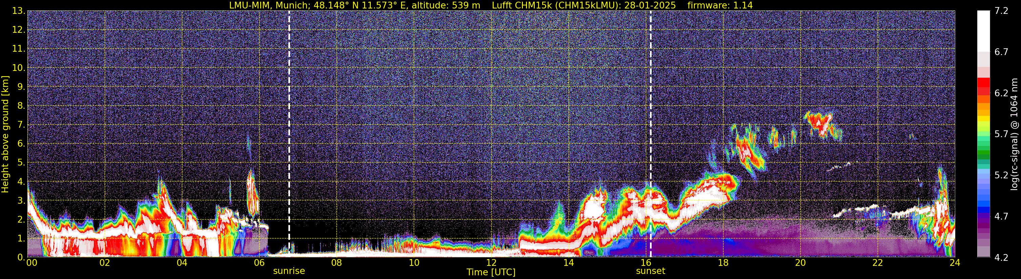Click the 5.7 colorbar tick label
Viewport: 1021px width, 279px height.
1001,134
